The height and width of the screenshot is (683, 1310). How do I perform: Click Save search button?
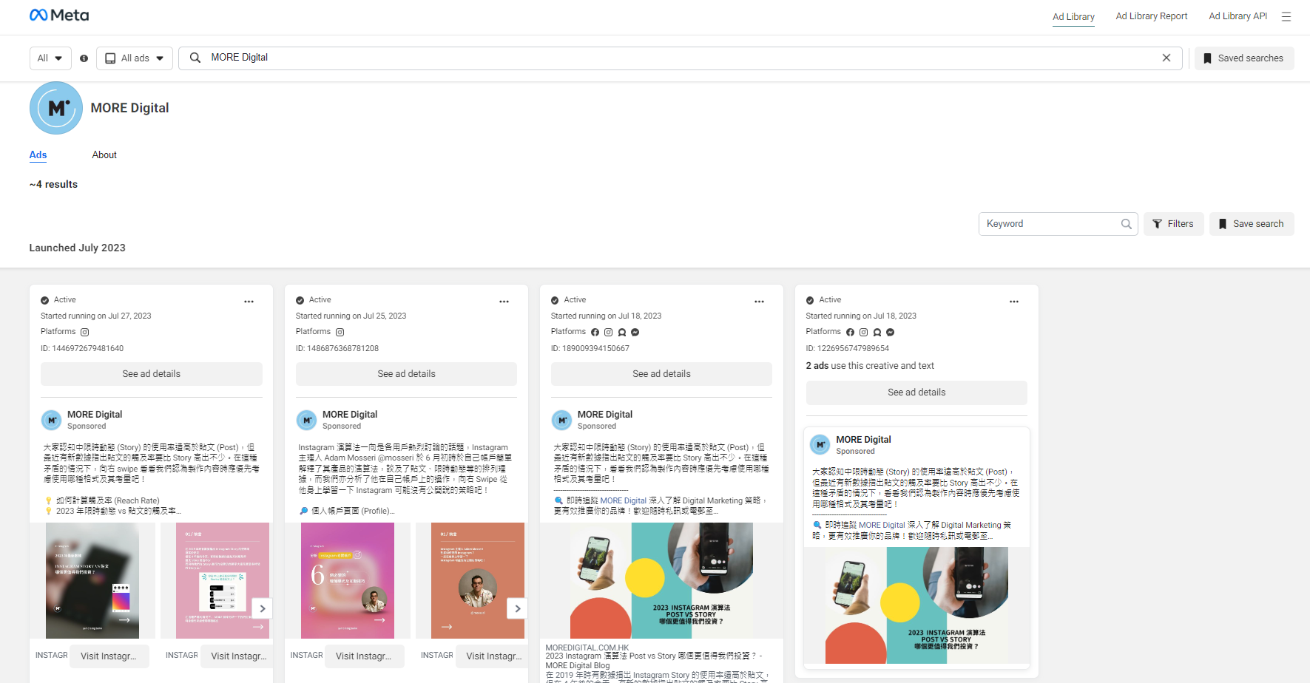pos(1252,224)
